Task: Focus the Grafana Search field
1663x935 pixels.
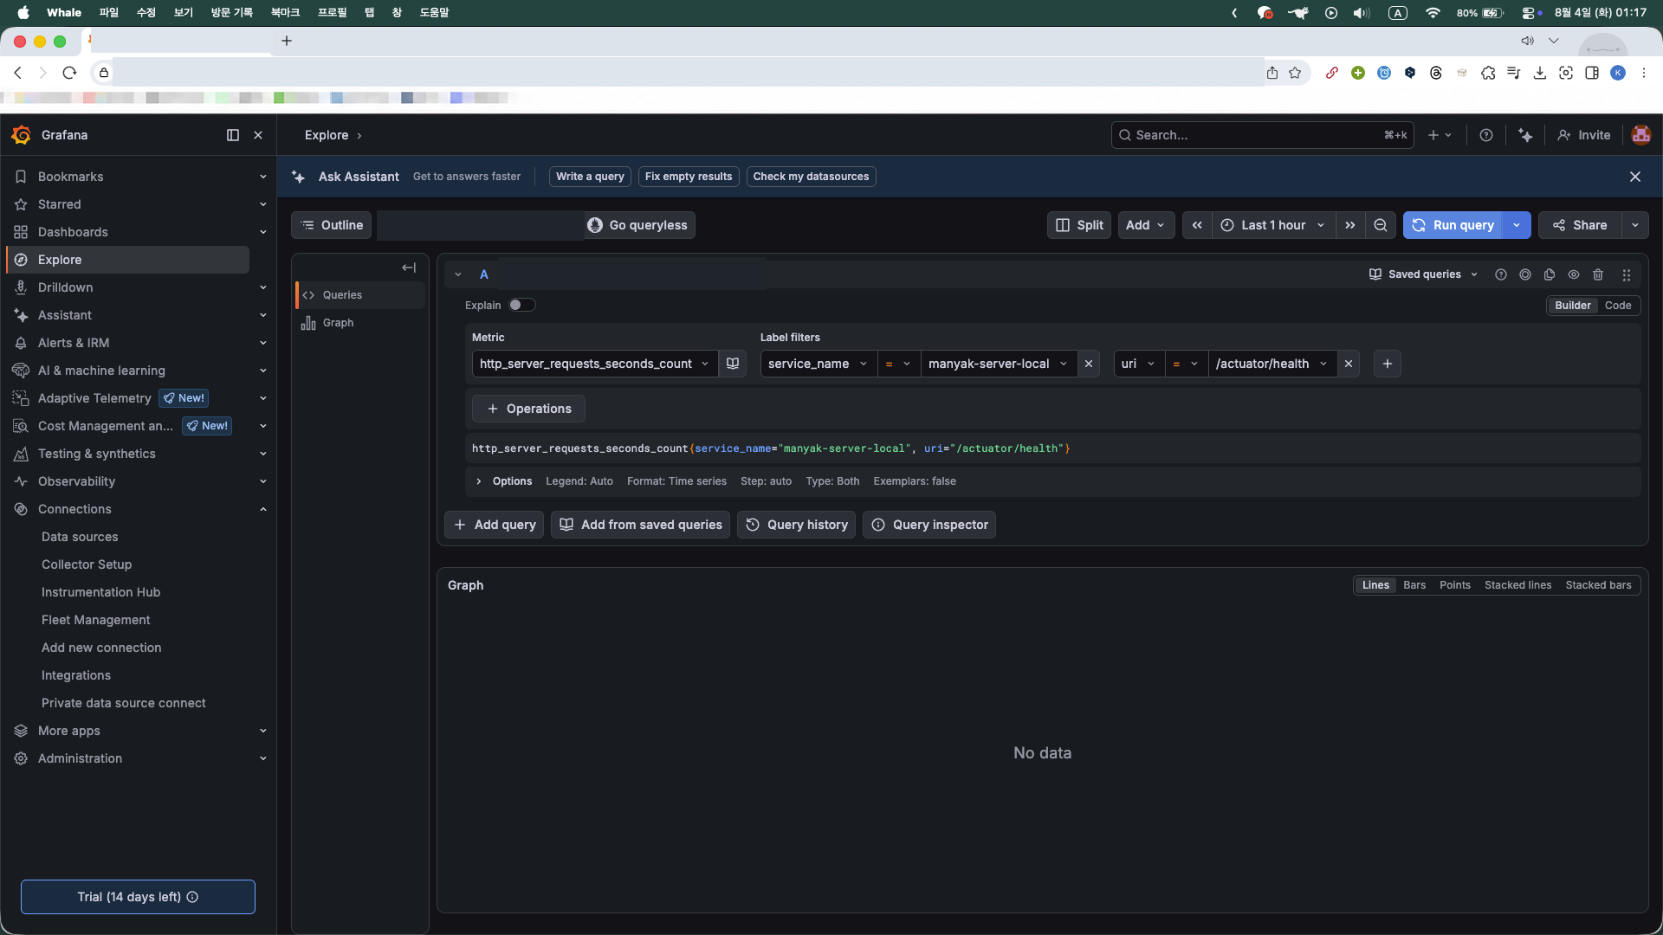Action: click(1262, 135)
